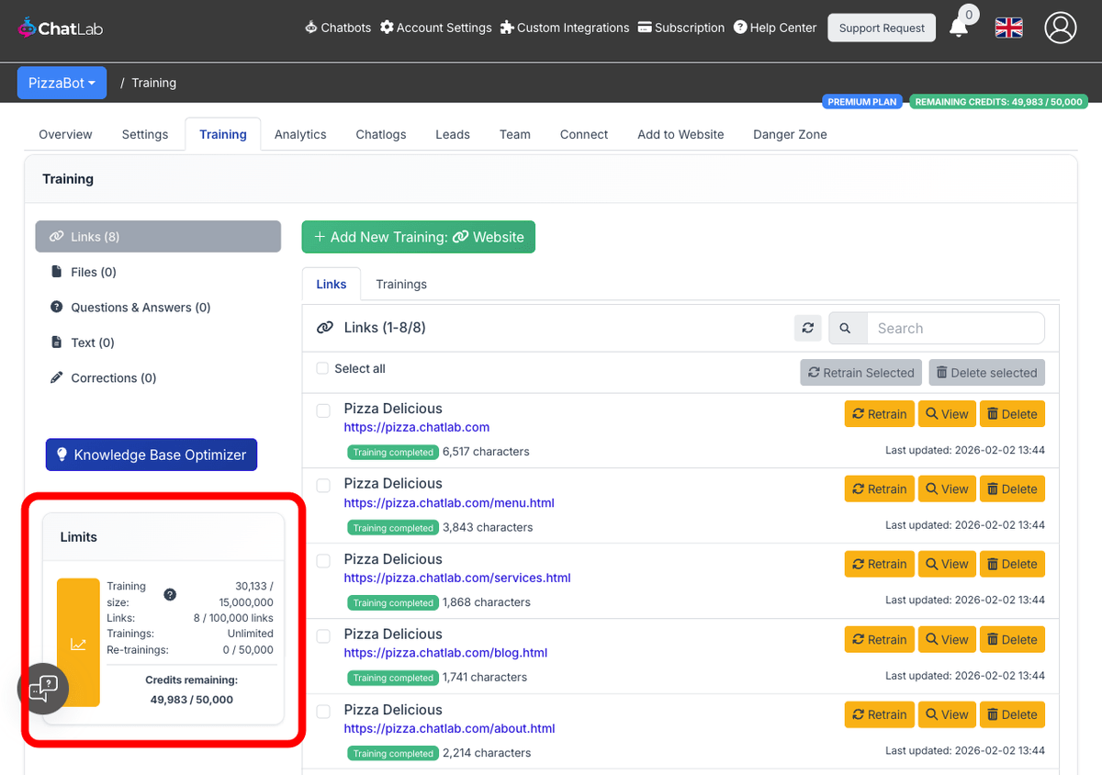
Task: Open the Chatbots menu in top navigation
Action: [337, 28]
